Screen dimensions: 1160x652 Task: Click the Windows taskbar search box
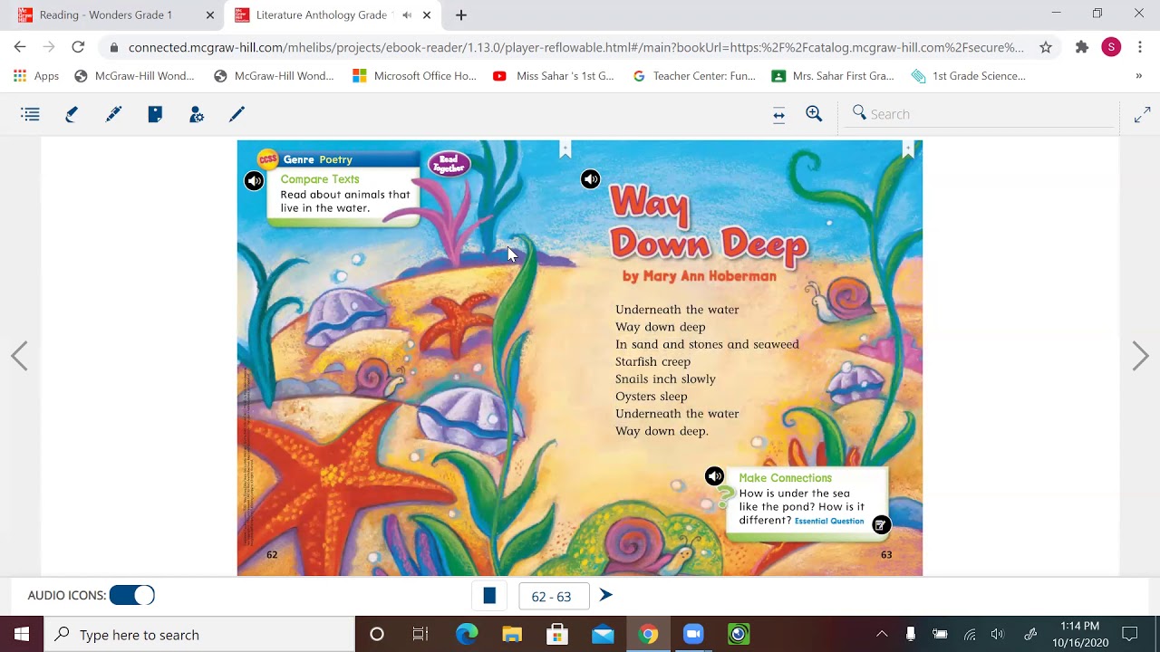pos(199,634)
